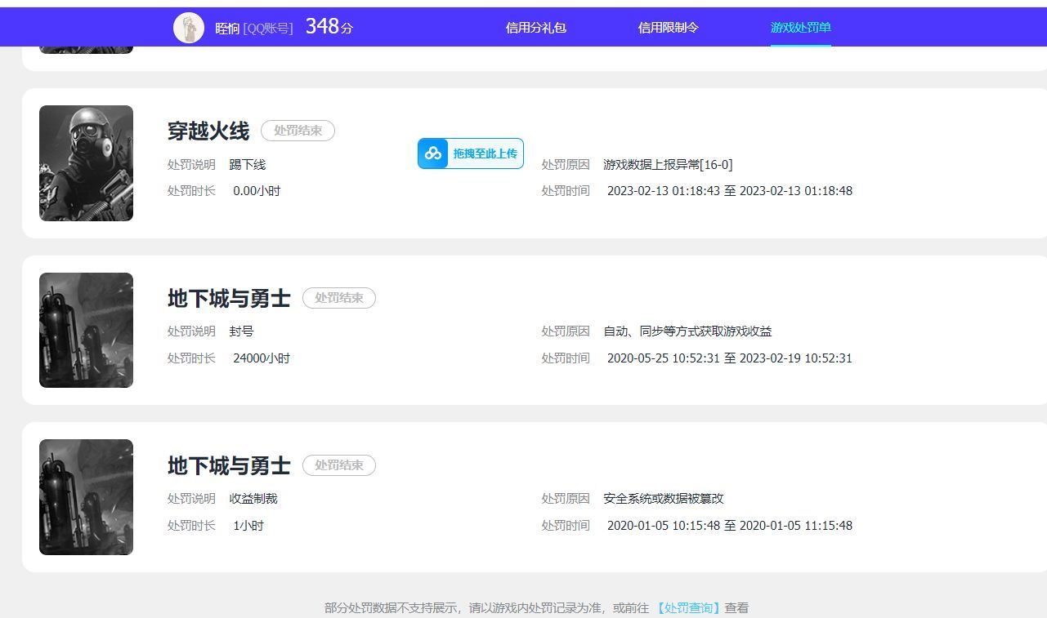Click the cloud upload icon on floating button
This screenshot has width=1047, height=618.
point(433,153)
